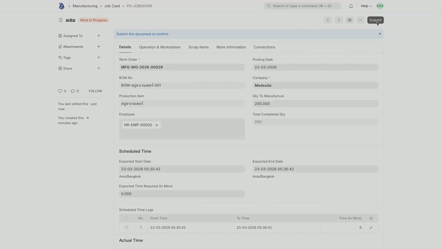Click the search magnifier icon
This screenshot has height=249, width=442.
point(269,6)
